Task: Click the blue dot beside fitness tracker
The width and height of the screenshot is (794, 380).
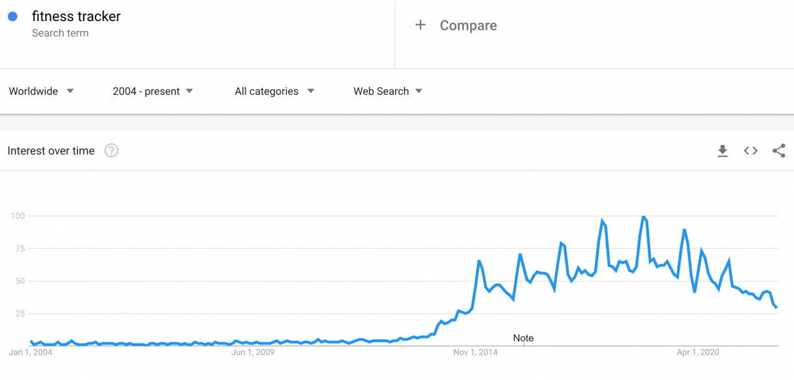Action: pyautogui.click(x=12, y=17)
